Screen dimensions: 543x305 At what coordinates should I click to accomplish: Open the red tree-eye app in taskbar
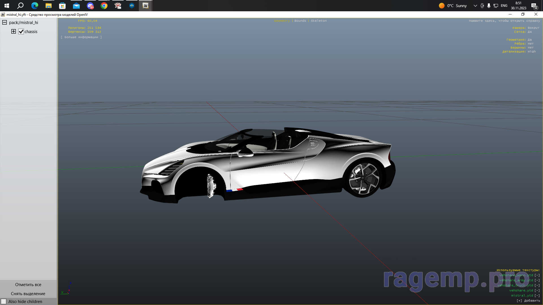118,6
